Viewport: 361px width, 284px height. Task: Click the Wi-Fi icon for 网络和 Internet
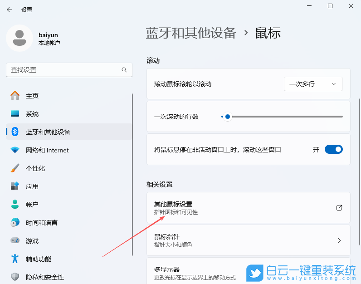tap(15, 150)
